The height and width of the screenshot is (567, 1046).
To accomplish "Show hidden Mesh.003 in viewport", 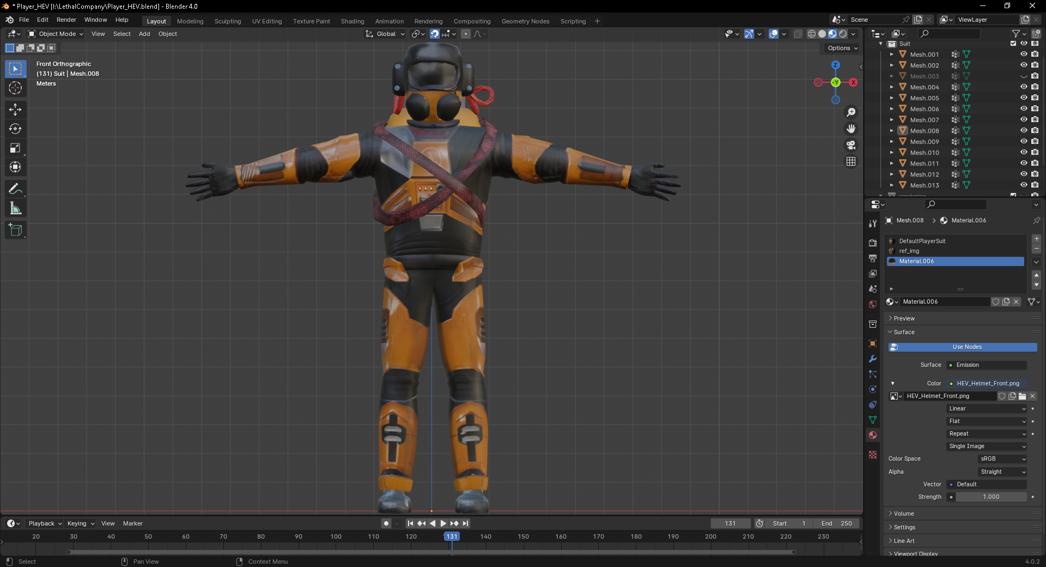I will 1024,76.
